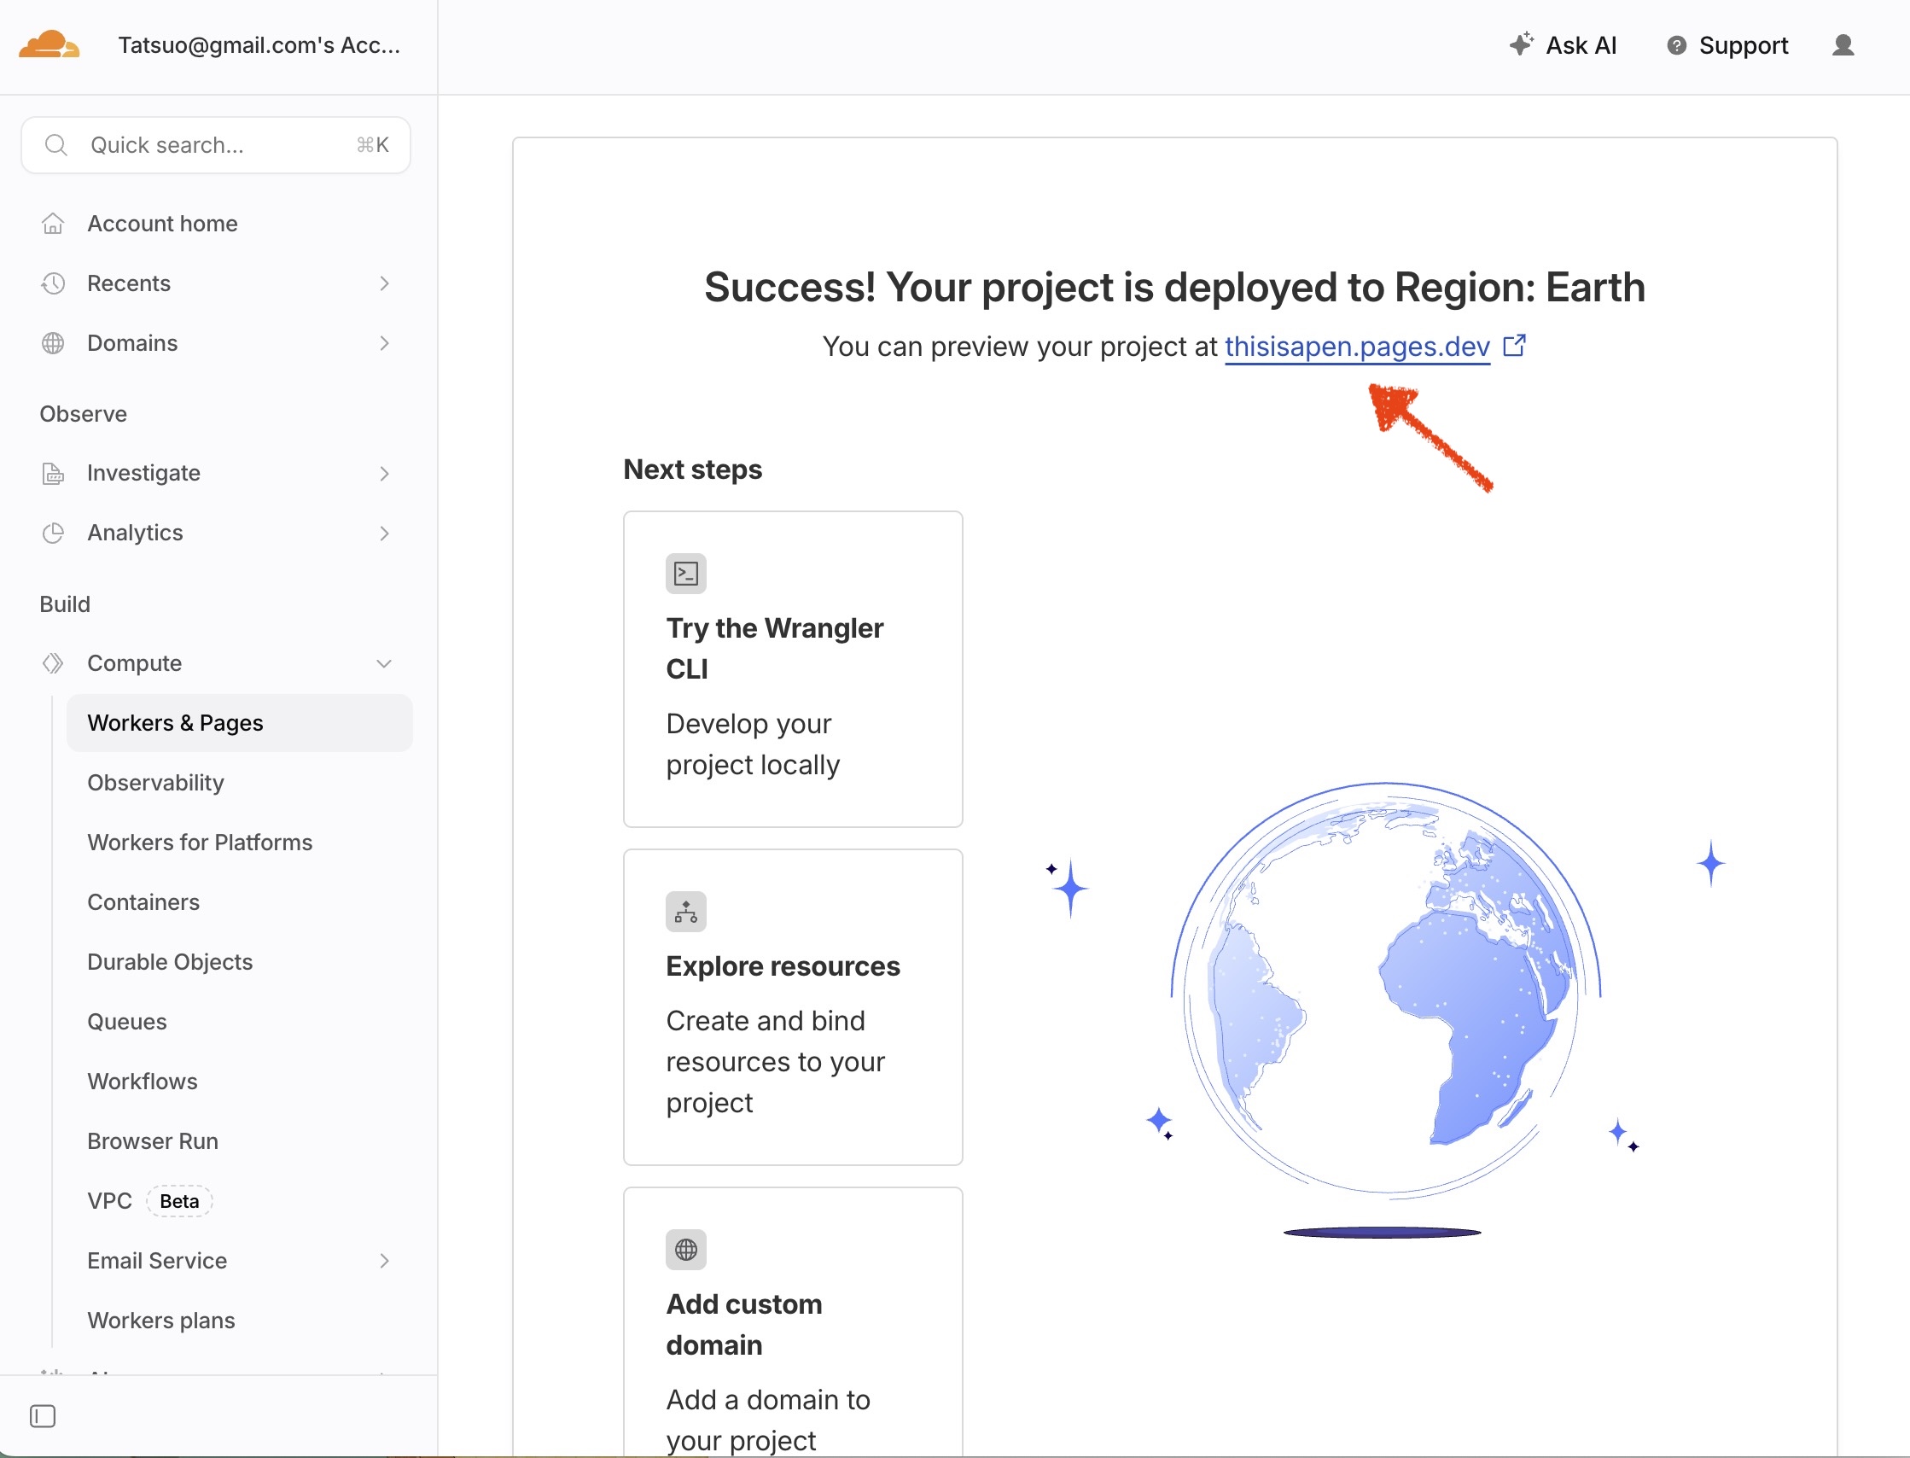The width and height of the screenshot is (1910, 1458).
Task: Click the Domains globe icon
Action: coord(53,344)
